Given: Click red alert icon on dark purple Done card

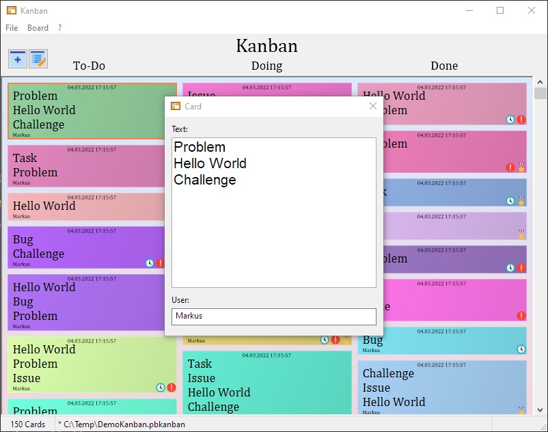Looking at the screenshot, I should coord(521,268).
